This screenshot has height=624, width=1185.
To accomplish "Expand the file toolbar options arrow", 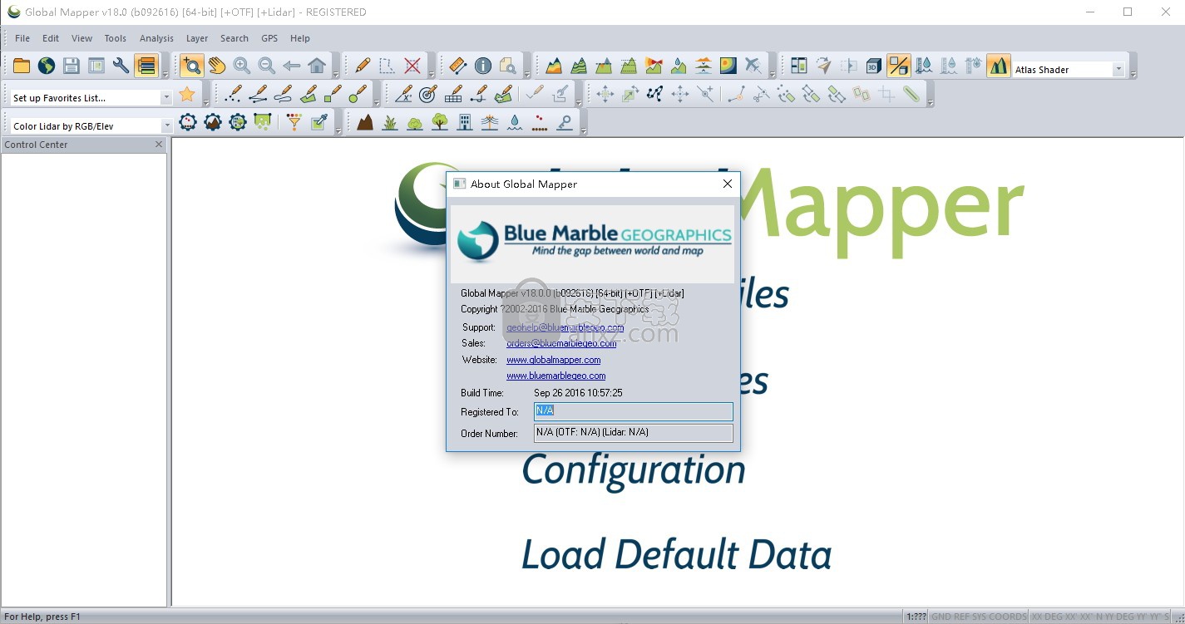I will pos(166,74).
